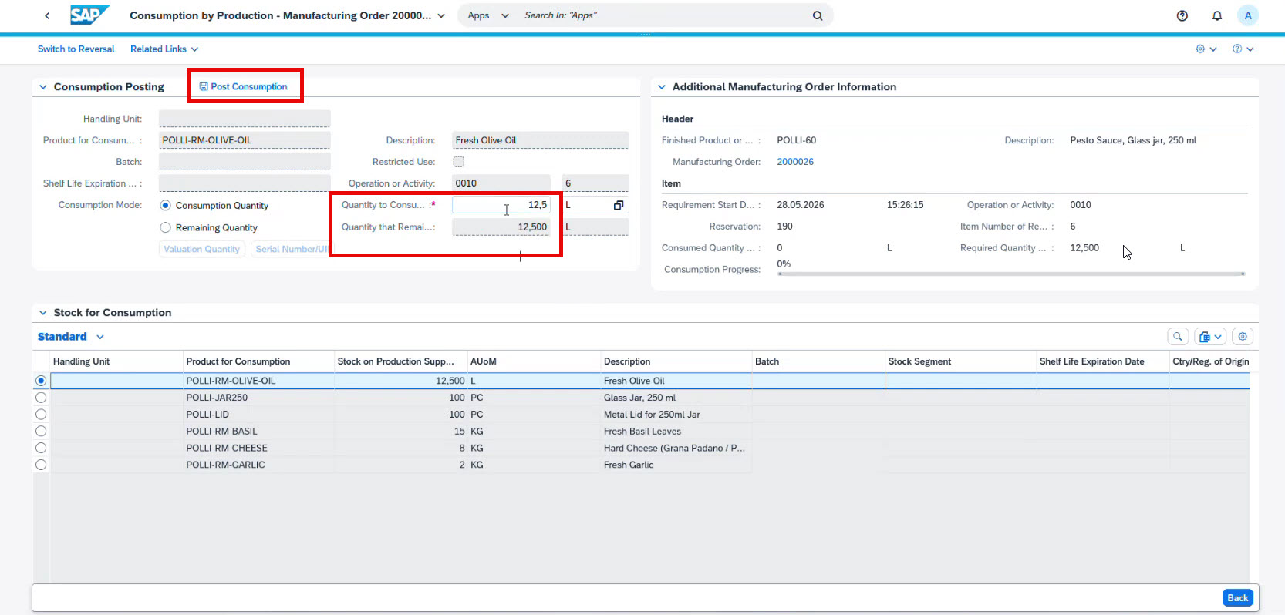The width and height of the screenshot is (1285, 615).
Task: Click the Description column header in table
Action: 676,361
